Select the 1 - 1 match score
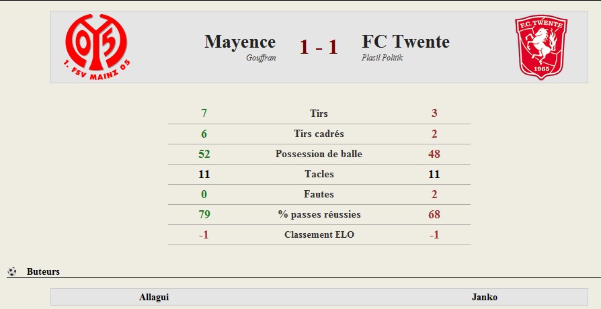 (319, 47)
